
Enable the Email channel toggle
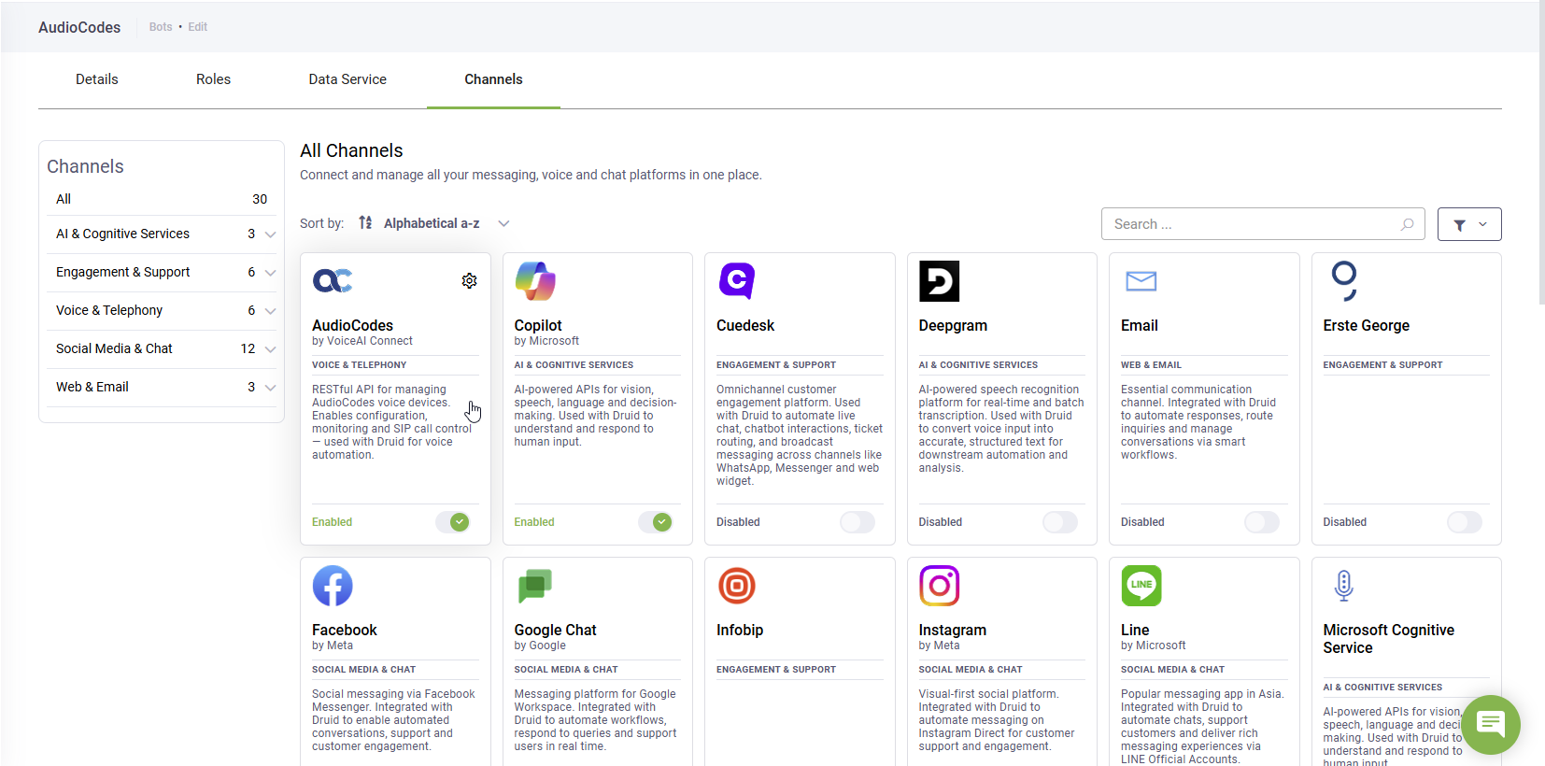tap(1261, 522)
